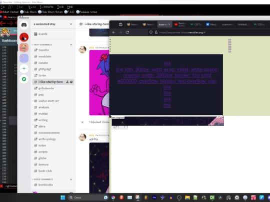Open File Explorer from the taskbar
Screen dimensions: 270x202
187,198
